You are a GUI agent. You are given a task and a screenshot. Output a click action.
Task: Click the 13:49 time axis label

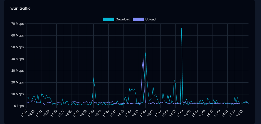click(x=143, y=113)
